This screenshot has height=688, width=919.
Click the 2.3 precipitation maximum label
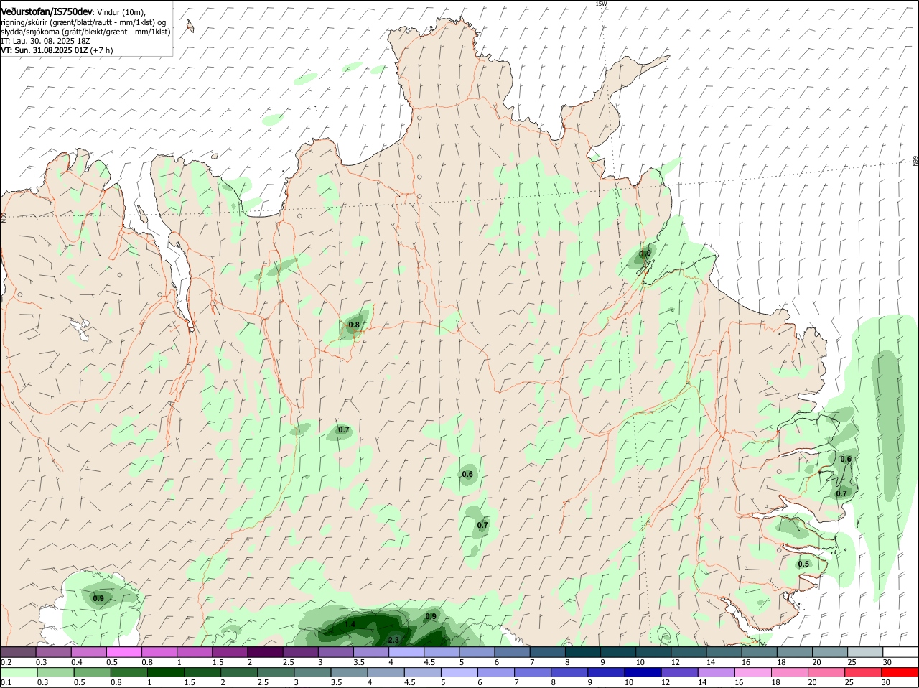[x=393, y=640]
